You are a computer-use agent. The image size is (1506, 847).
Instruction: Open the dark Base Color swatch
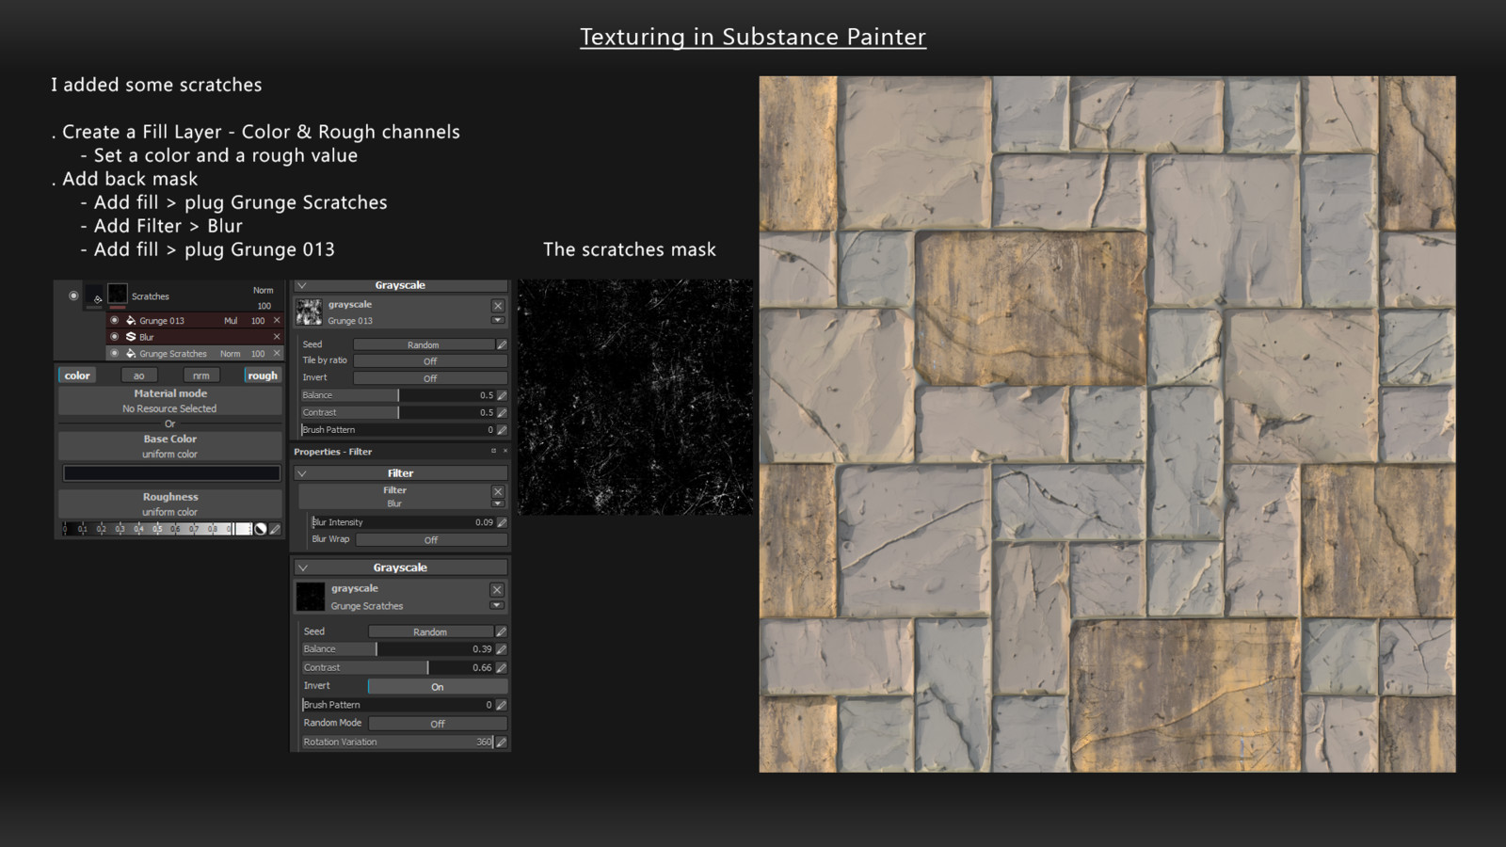pos(171,473)
